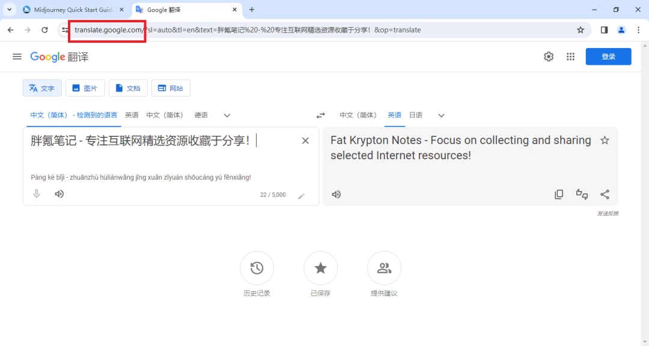649x346 pixels.
Task: Open the Google apps grid
Action: click(570, 56)
